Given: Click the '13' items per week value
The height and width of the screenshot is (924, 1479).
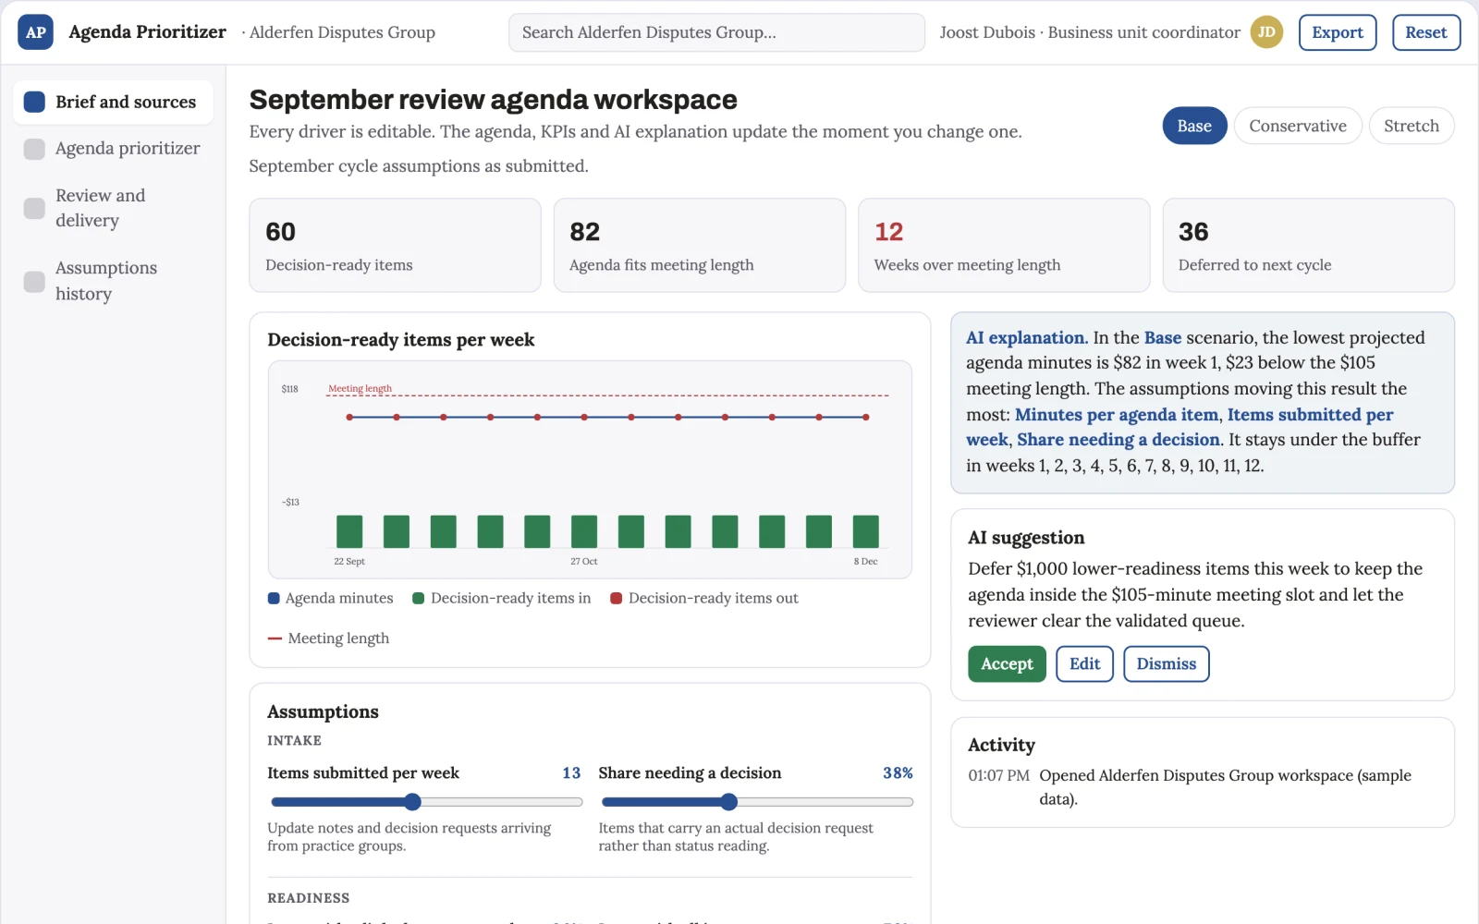Looking at the screenshot, I should (571, 772).
